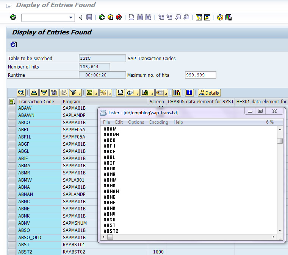Click the Number of hits field
Viewport: 288px width, 255px height.
(94, 67)
